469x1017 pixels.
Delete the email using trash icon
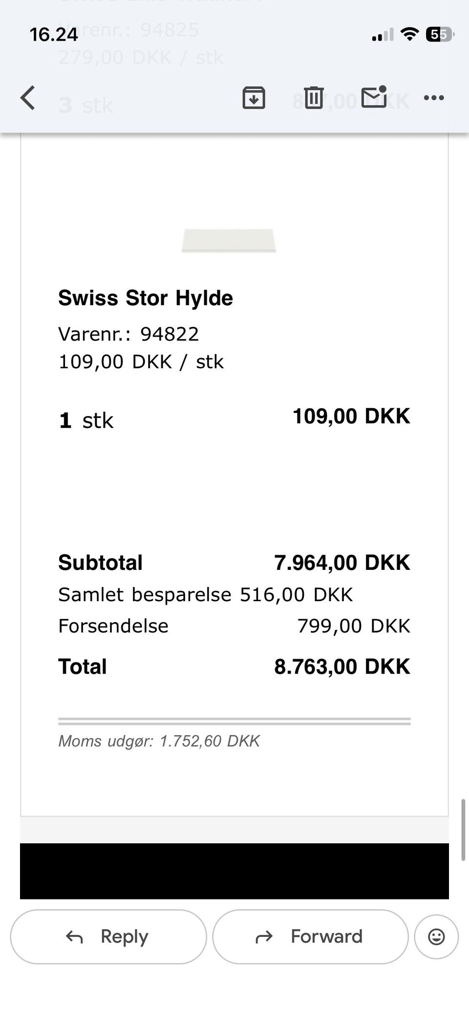(x=314, y=98)
